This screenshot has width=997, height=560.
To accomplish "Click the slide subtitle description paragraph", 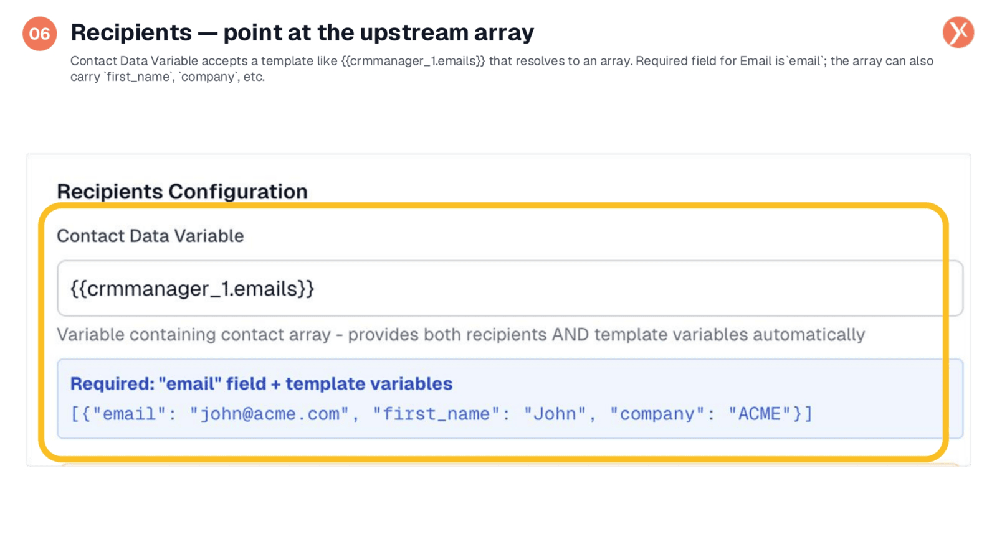I will pyautogui.click(x=502, y=68).
